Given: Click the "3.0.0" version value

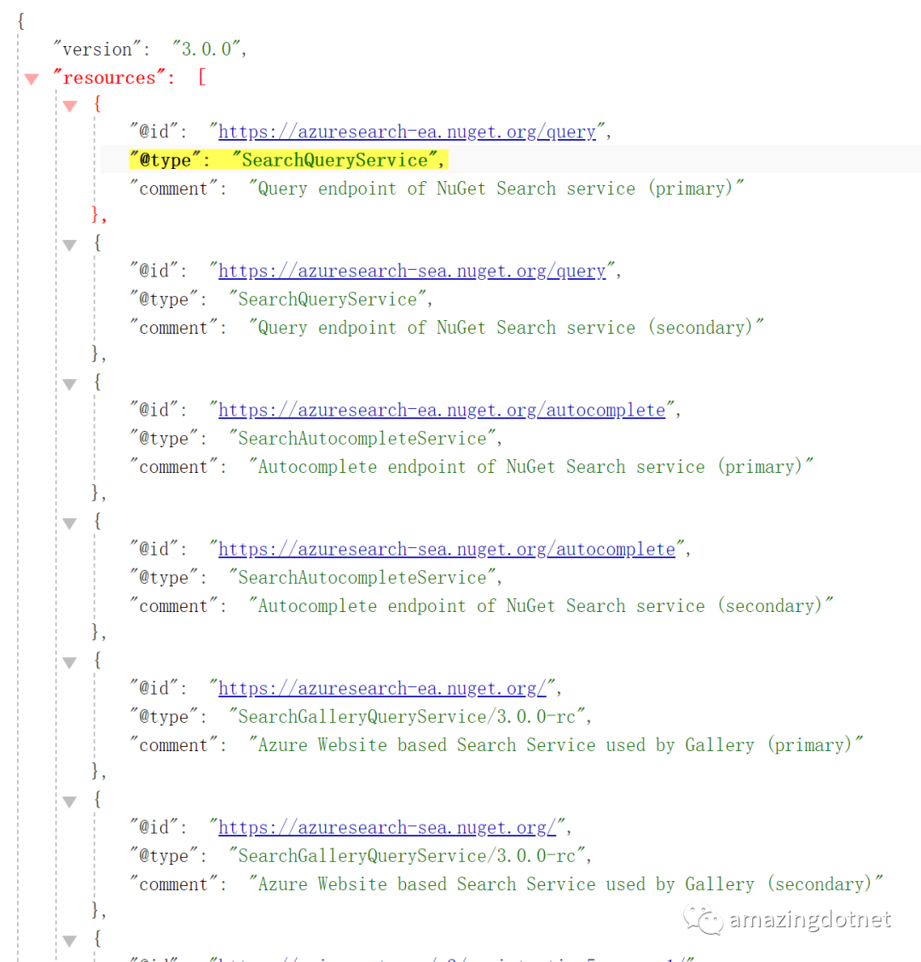Looking at the screenshot, I should coord(206,50).
